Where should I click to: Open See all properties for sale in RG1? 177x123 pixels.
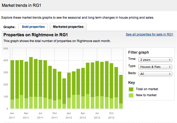pyautogui.click(x=150, y=34)
